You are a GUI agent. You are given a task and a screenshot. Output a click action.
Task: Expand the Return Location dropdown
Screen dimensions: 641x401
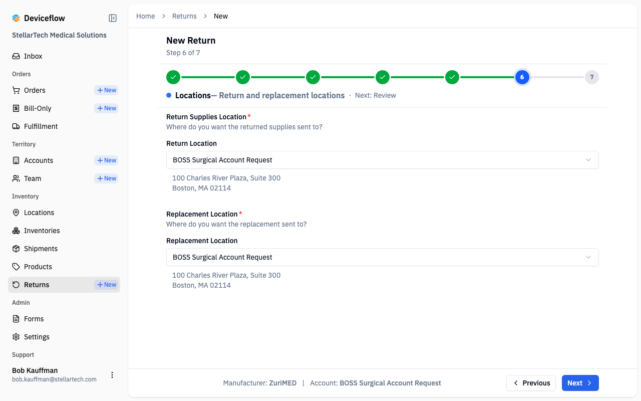(382, 160)
